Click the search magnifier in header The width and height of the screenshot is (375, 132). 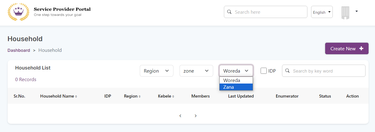(229, 12)
